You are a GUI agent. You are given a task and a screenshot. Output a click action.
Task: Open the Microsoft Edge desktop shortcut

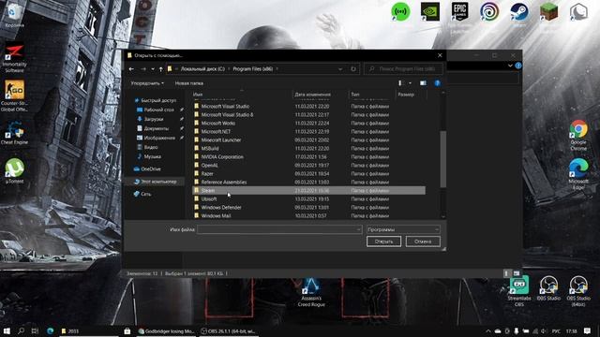(x=578, y=174)
